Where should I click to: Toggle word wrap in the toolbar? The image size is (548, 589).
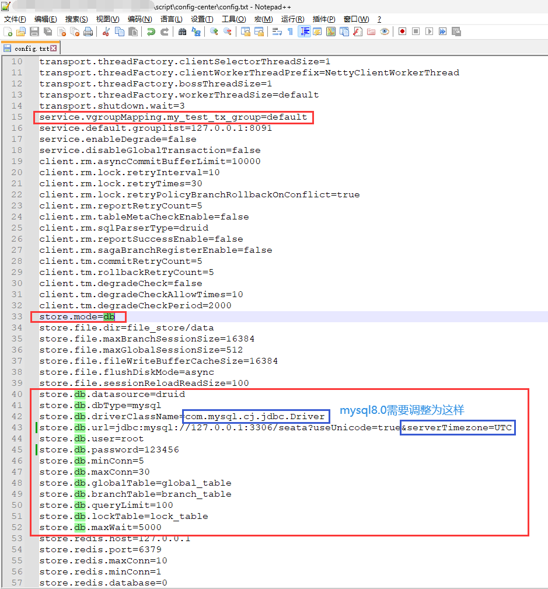(277, 32)
